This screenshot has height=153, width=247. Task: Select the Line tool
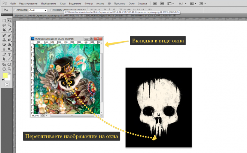click(9, 59)
